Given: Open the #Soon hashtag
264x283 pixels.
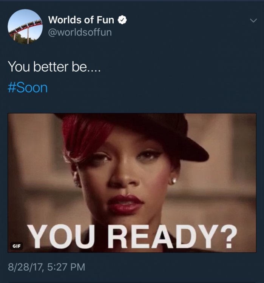Looking at the screenshot, I should click(x=28, y=88).
